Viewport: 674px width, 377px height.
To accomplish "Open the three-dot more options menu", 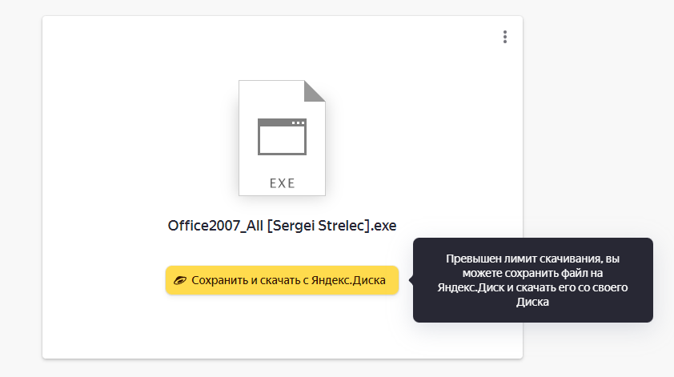I will tap(504, 37).
